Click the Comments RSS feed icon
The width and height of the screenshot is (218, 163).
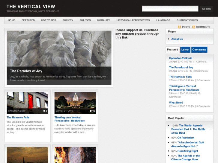[193, 27]
